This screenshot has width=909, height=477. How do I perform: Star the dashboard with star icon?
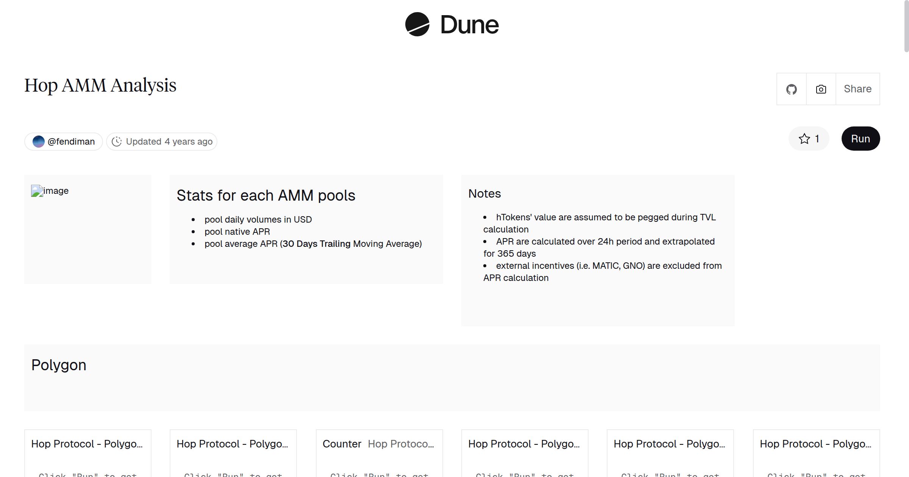pyautogui.click(x=804, y=139)
